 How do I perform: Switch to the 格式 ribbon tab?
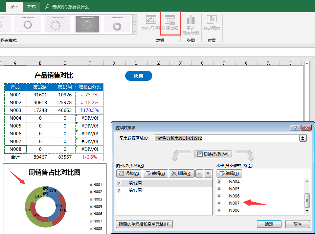click(x=31, y=7)
